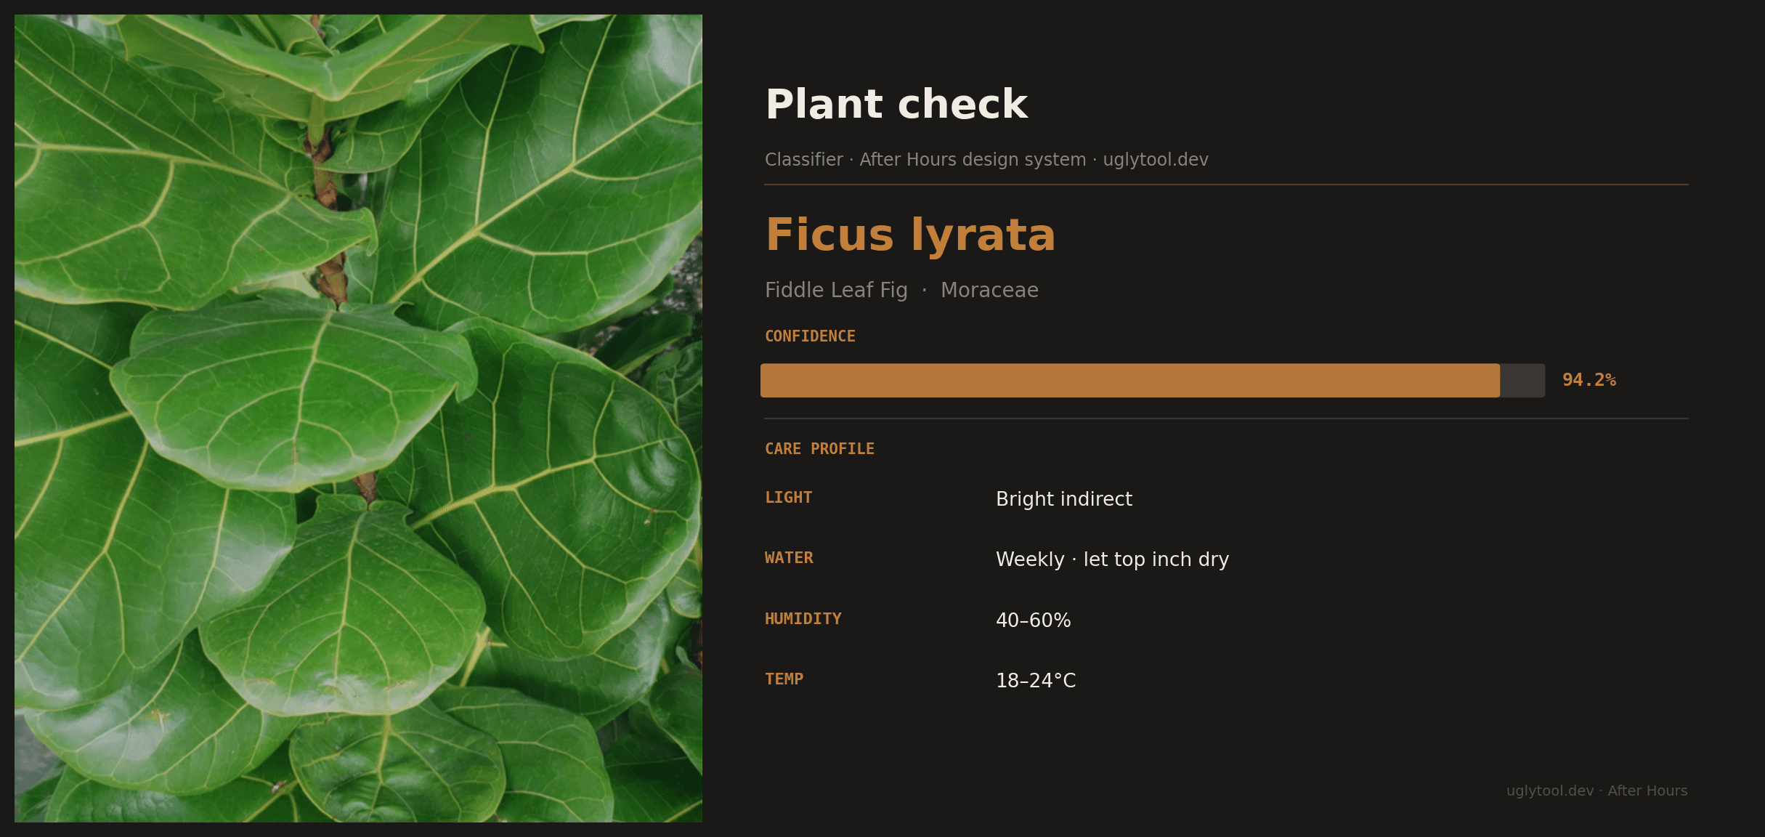The width and height of the screenshot is (1765, 837).
Task: Click the 94.2% confidence value
Action: 1588,379
